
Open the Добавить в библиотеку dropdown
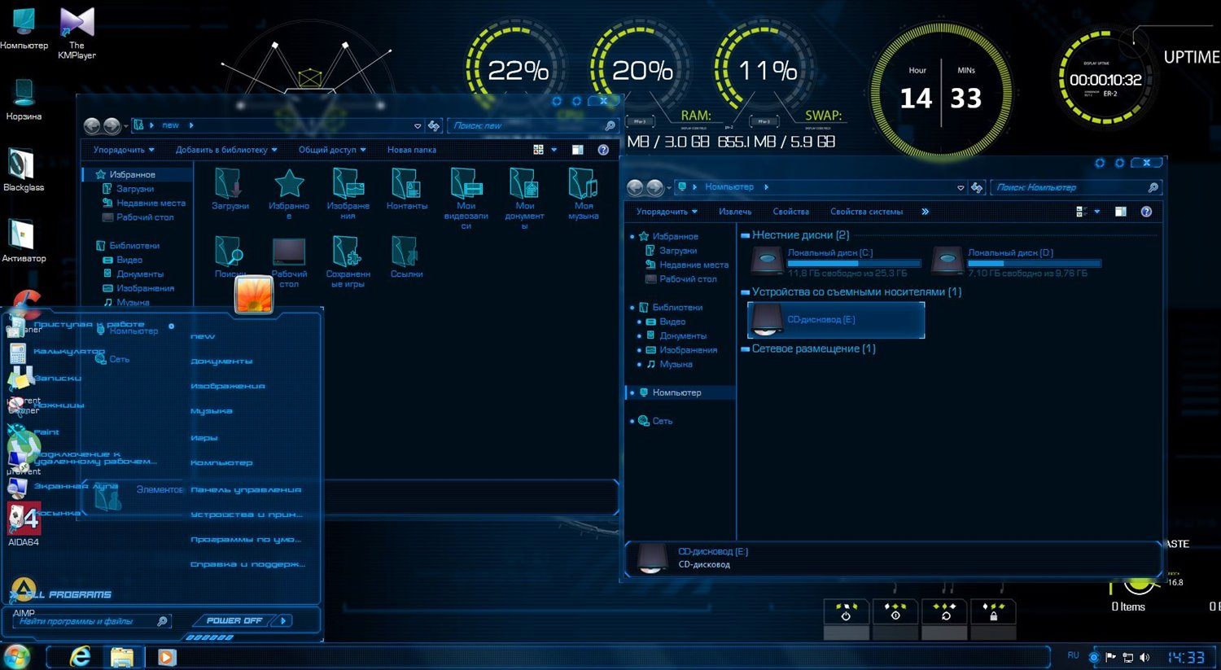(x=226, y=150)
